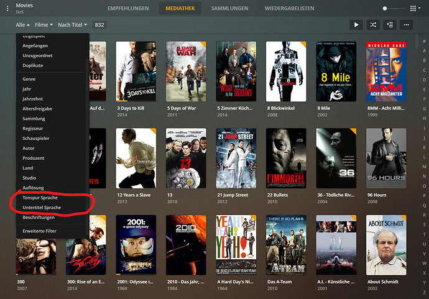Open the 21 Jump Street poster
Image resolution: width=429 pixels, height=299 pixels.
(x=236, y=158)
